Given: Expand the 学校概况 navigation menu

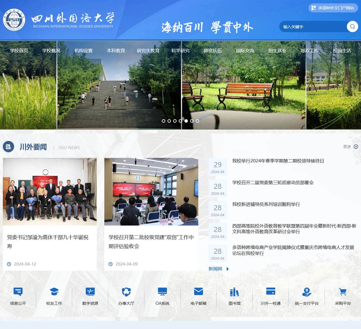Looking at the screenshot, I should pyautogui.click(x=51, y=51).
